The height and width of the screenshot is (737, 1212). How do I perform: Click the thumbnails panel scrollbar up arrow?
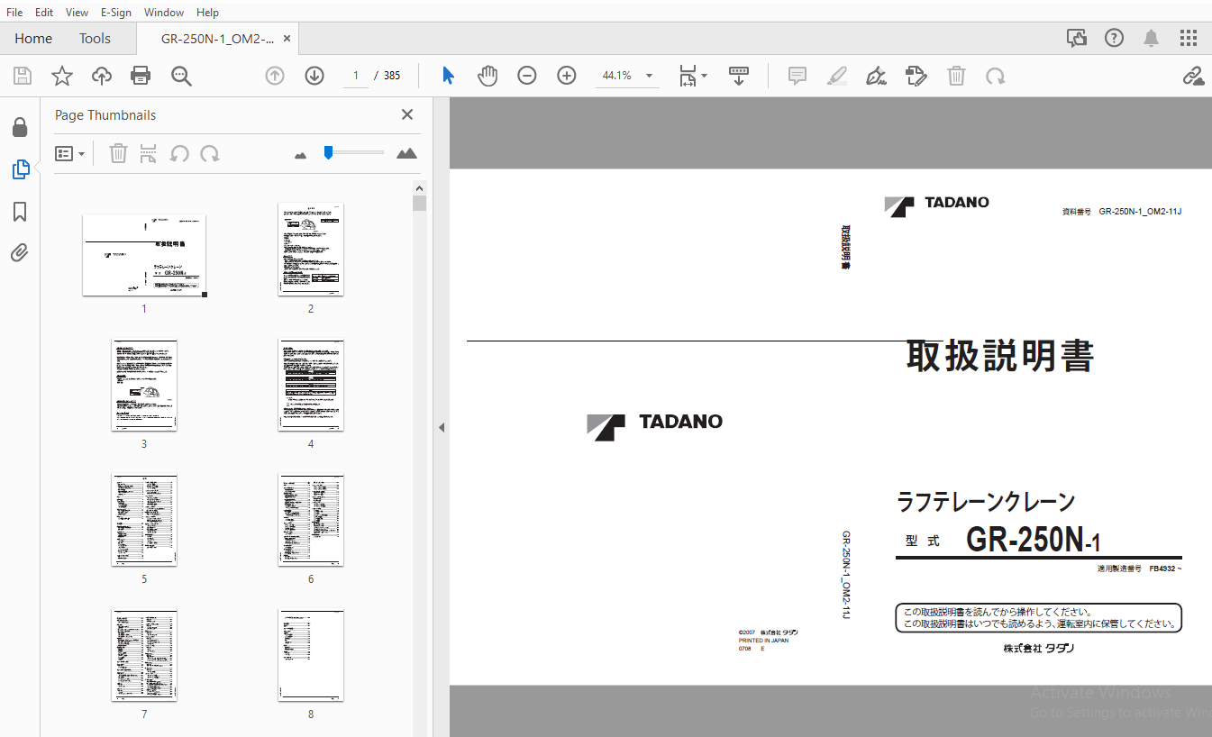click(x=419, y=187)
